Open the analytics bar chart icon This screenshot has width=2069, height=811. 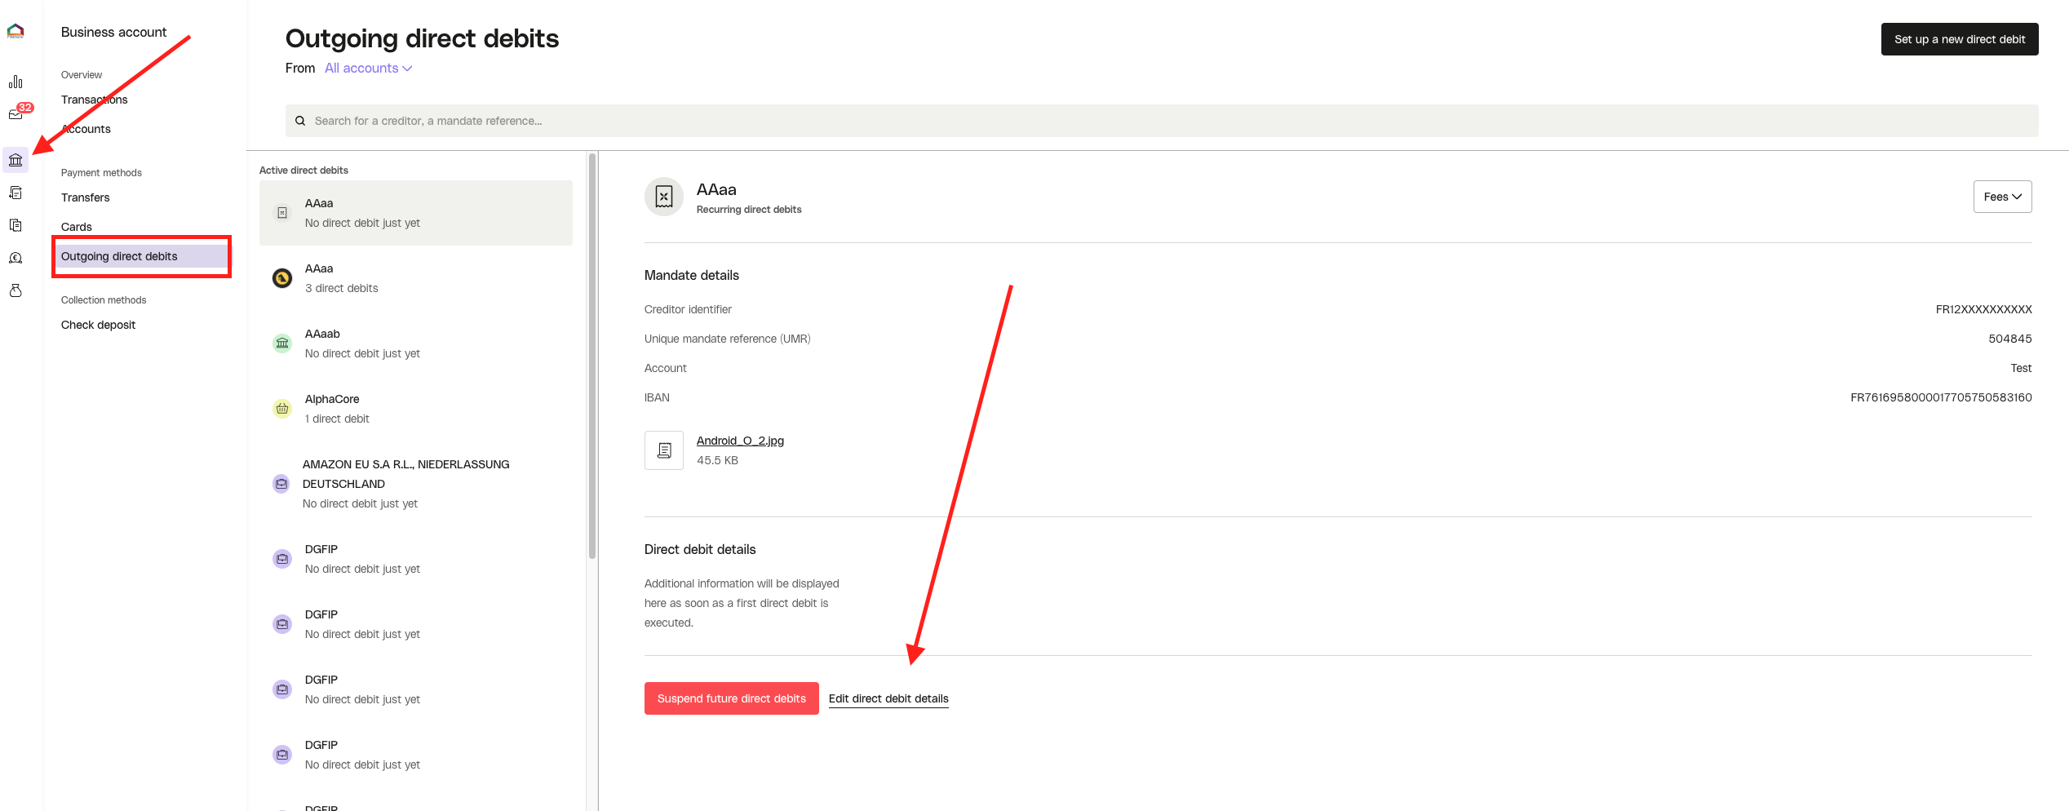pos(16,82)
